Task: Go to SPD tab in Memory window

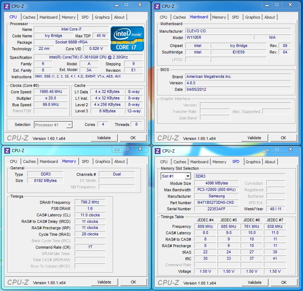Action: [85, 161]
